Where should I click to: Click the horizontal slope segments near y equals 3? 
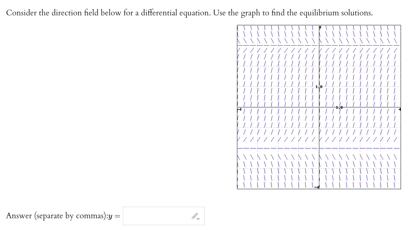pyautogui.click(x=273, y=45)
